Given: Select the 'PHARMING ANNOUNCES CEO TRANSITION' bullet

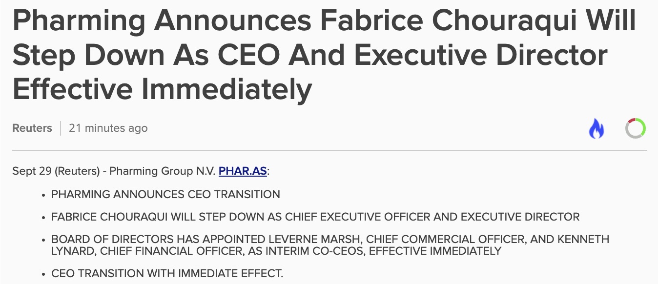Looking at the screenshot, I should pos(165,194).
